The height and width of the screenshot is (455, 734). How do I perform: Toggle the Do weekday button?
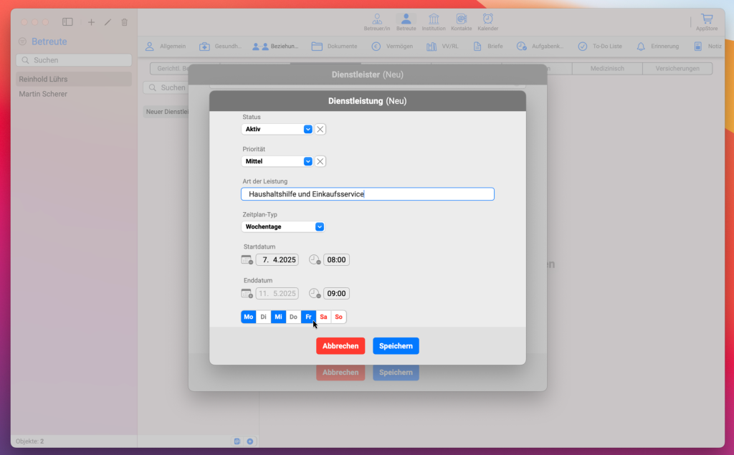coord(293,317)
